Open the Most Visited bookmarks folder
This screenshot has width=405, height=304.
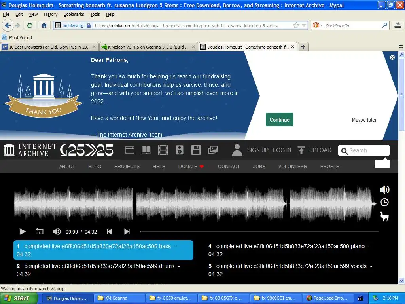17,38
